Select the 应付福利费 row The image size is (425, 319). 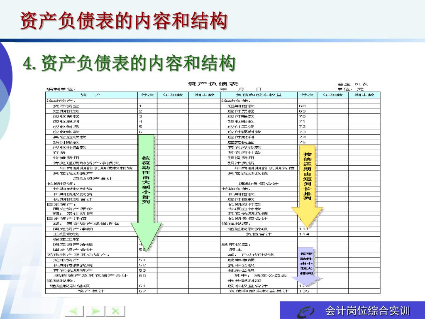tap(244, 132)
